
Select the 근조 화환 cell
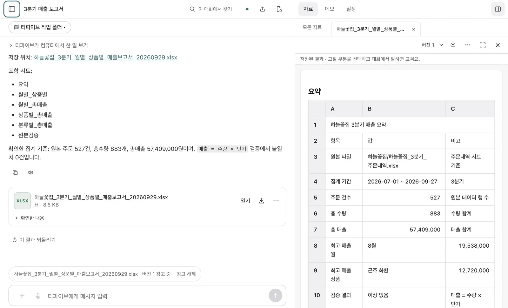click(404, 275)
